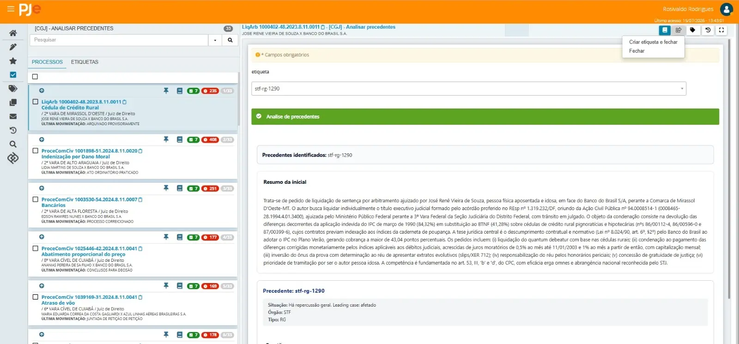
Task: Open the tags icon in the sidebar
Action: coord(13,89)
